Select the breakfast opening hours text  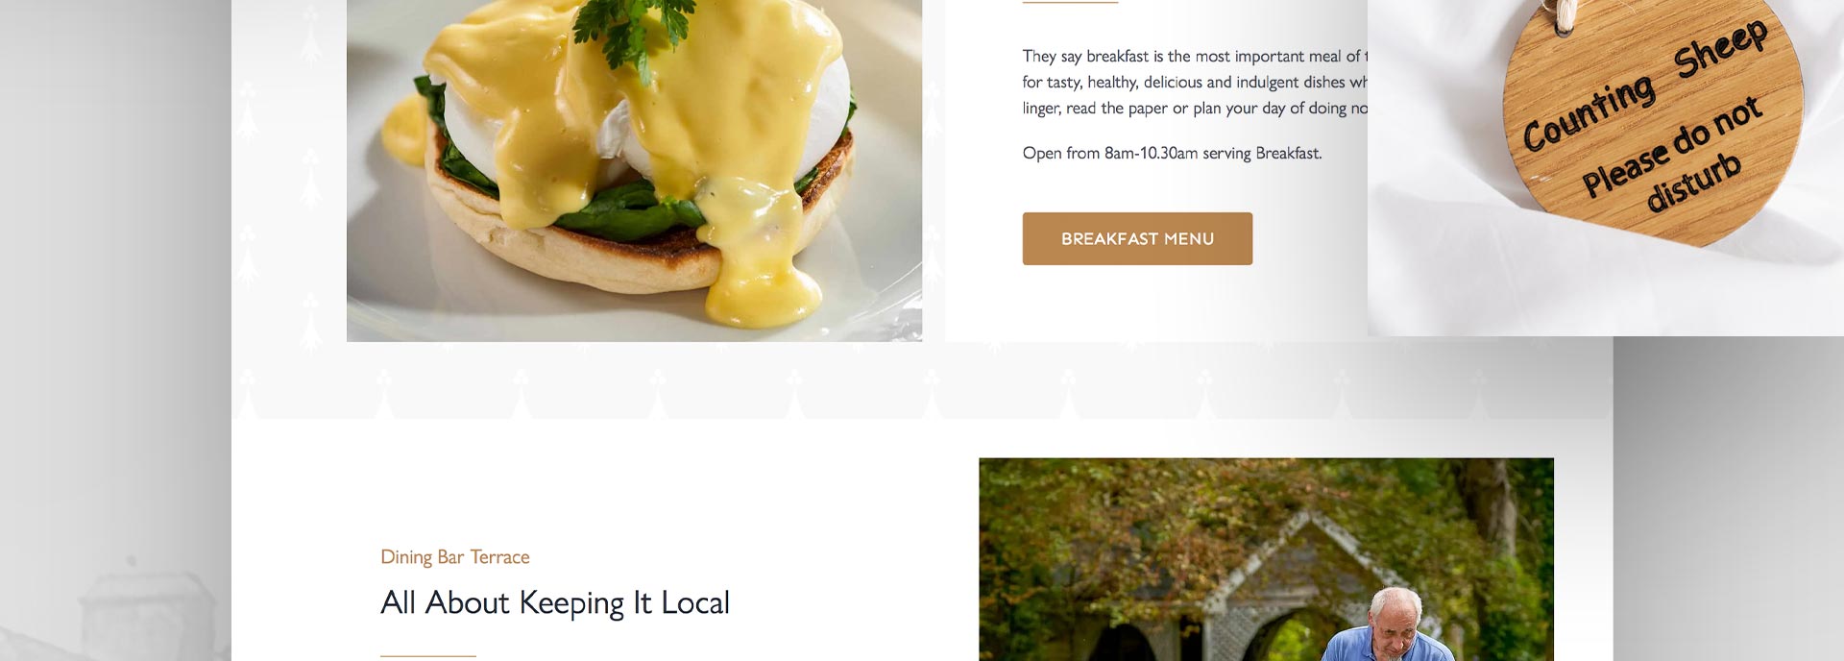pyautogui.click(x=1172, y=153)
